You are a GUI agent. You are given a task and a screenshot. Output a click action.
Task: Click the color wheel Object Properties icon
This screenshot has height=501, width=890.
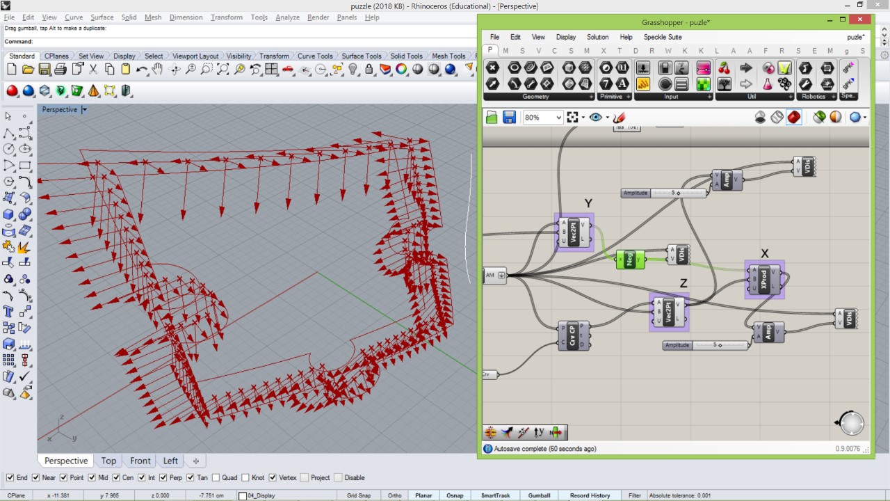[401, 69]
